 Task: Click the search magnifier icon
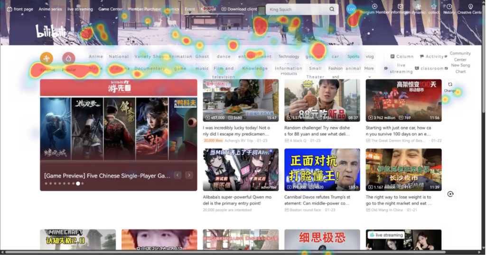pyautogui.click(x=332, y=9)
